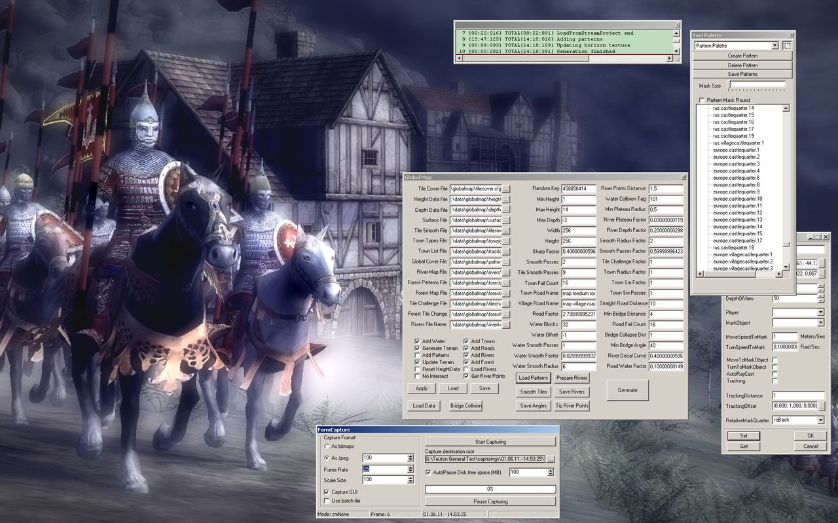
Task: Open the MarkObject dropdown list
Action: 821,323
